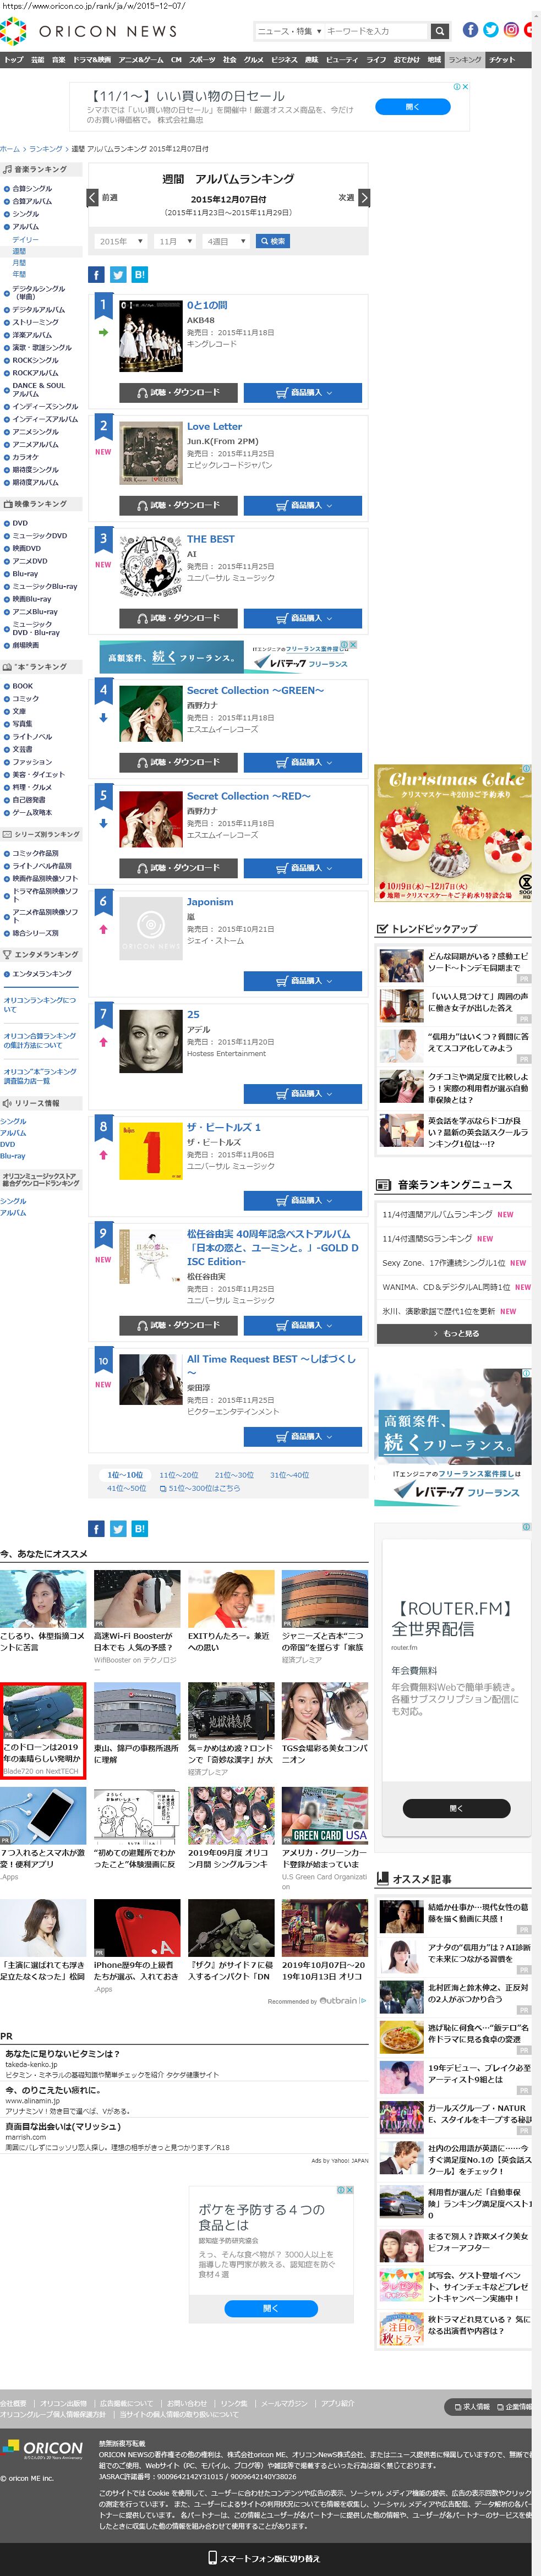541x2576 pixels.
Task: Open the Twitter icon in the header
Action: (491, 30)
